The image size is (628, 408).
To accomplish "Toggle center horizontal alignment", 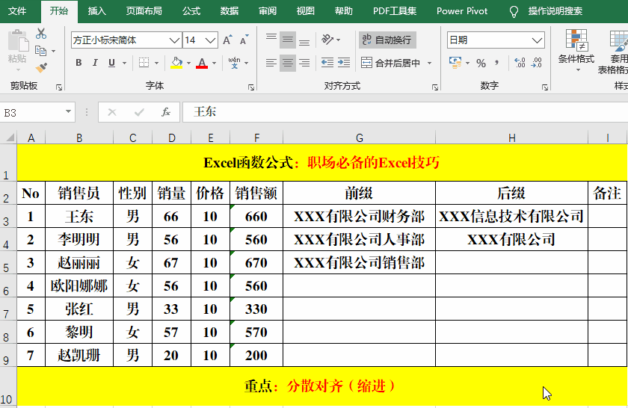I will tap(288, 63).
